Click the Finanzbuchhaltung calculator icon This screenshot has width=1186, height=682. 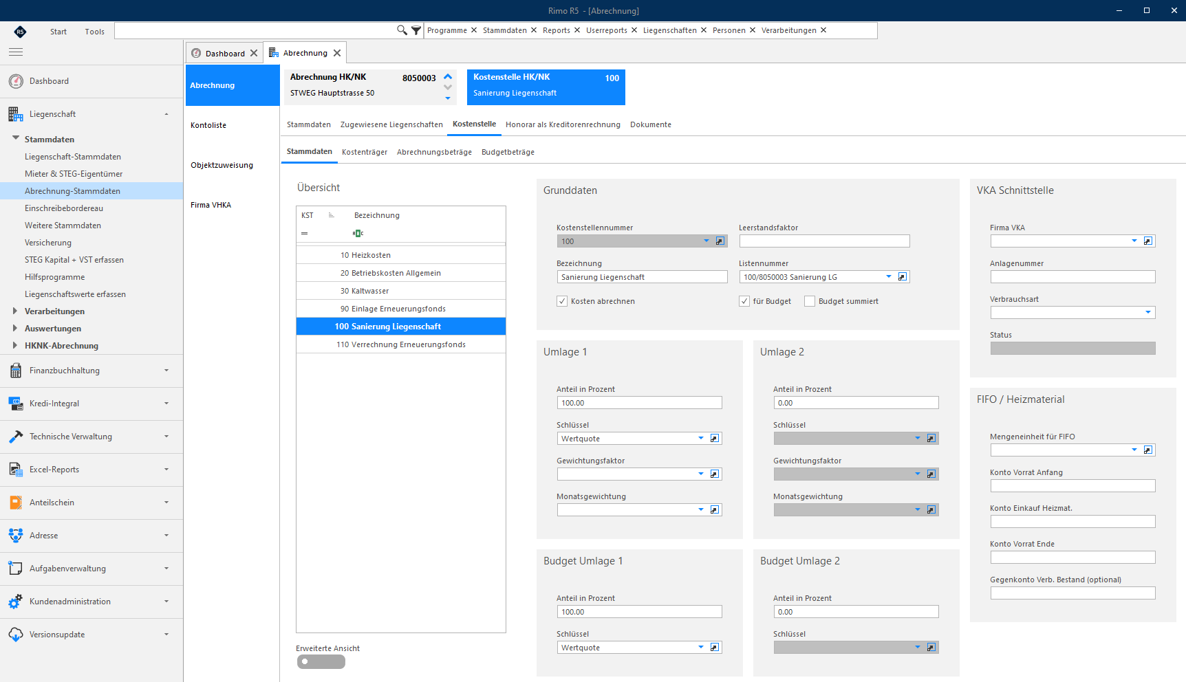(x=16, y=371)
